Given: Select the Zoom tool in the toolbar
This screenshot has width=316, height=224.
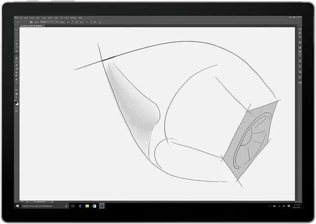Looking at the screenshot, I should coord(17,97).
